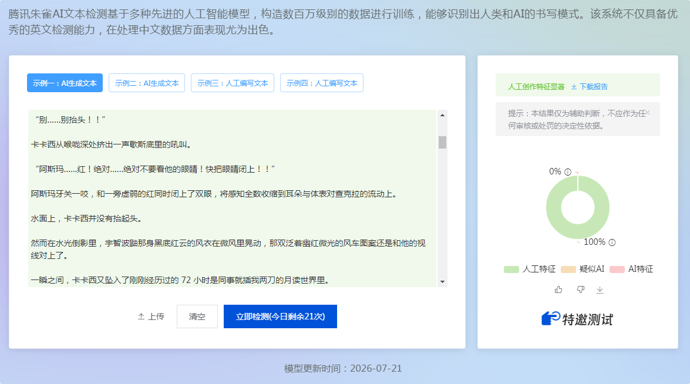
Task: Click 立即检测 detect button
Action: tap(280, 316)
